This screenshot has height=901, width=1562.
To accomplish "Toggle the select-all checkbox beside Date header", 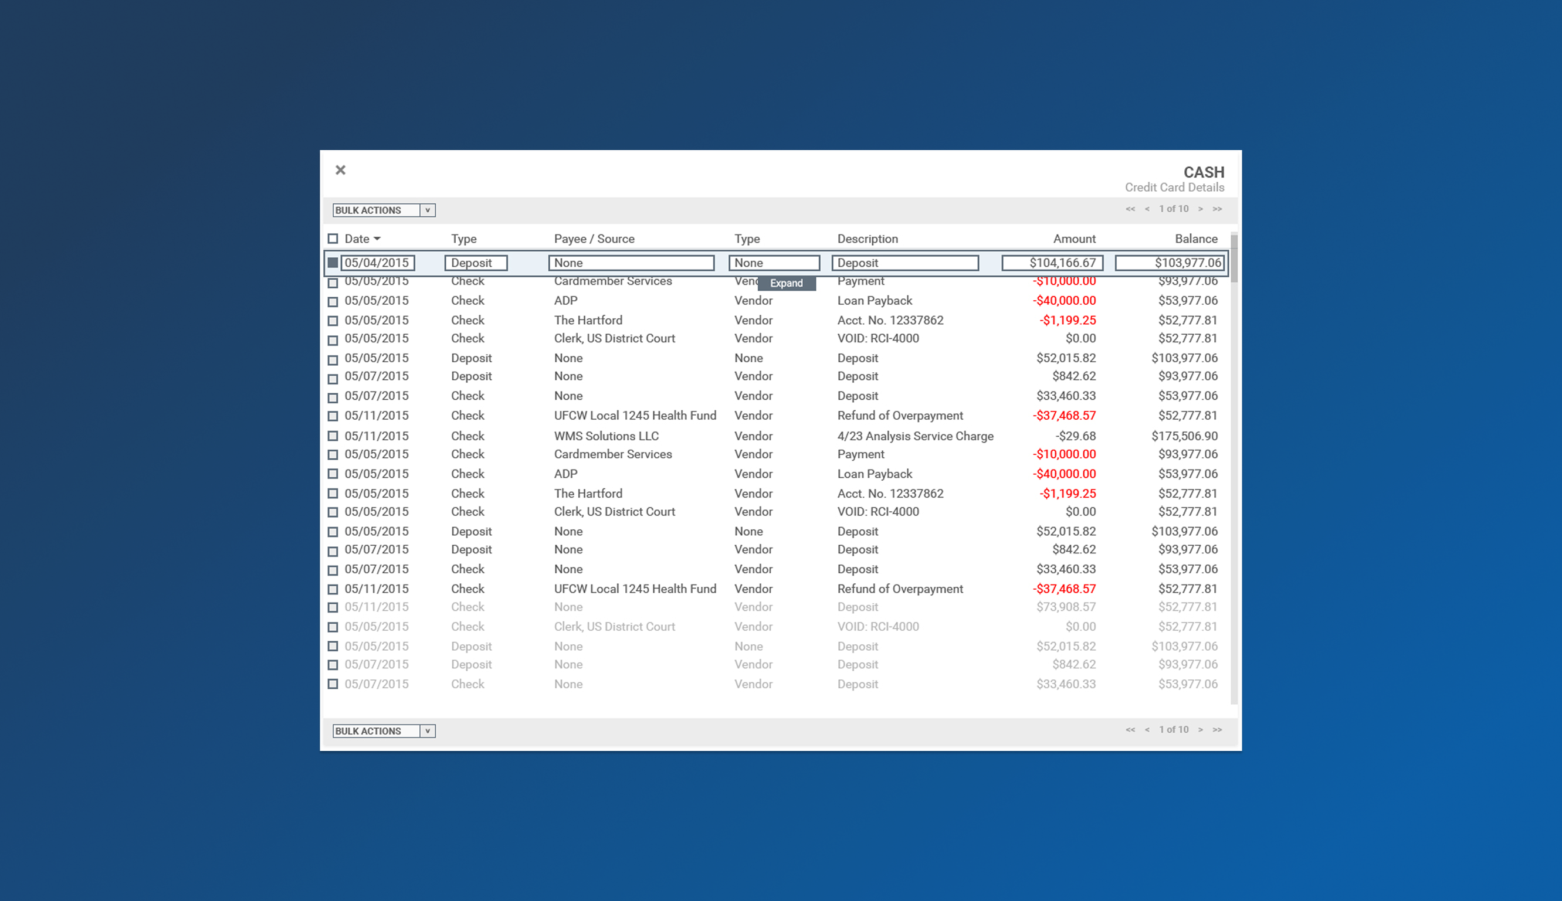I will point(333,239).
